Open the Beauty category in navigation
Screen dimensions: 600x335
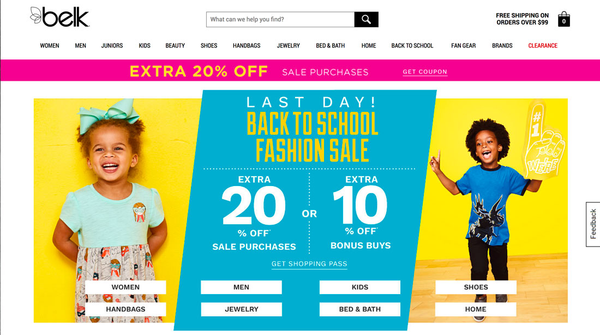click(175, 46)
